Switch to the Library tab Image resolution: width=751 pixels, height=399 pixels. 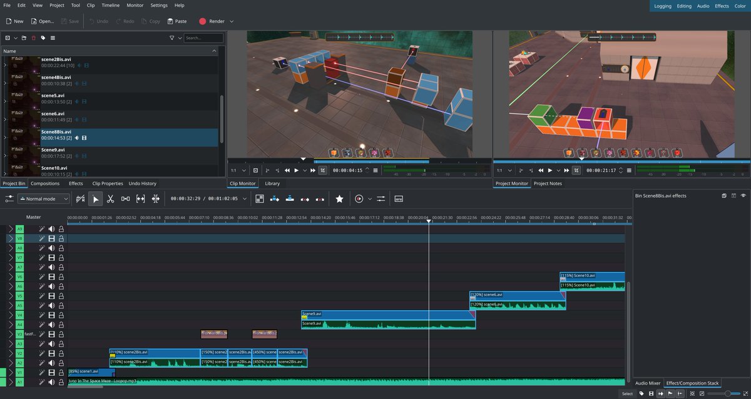(x=272, y=183)
